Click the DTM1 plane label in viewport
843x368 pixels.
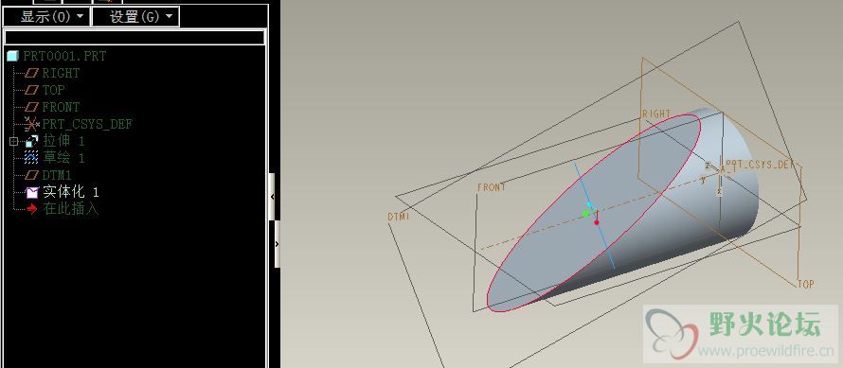(x=399, y=217)
